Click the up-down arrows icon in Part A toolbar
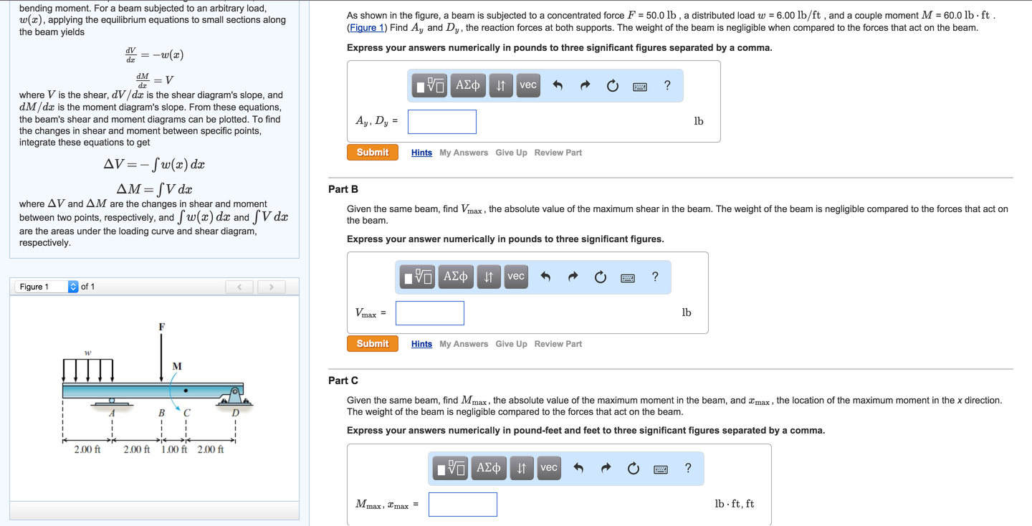The height and width of the screenshot is (526, 1032). pos(500,85)
